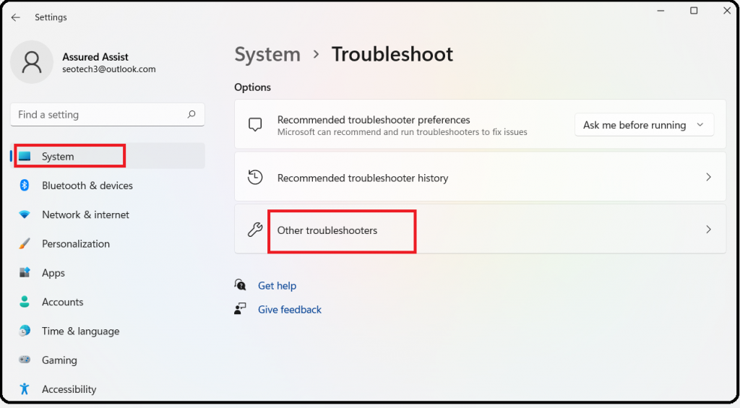This screenshot has height=408, width=740.
Task: Click the Bluetooth icon in sidebar
Action: (x=25, y=186)
